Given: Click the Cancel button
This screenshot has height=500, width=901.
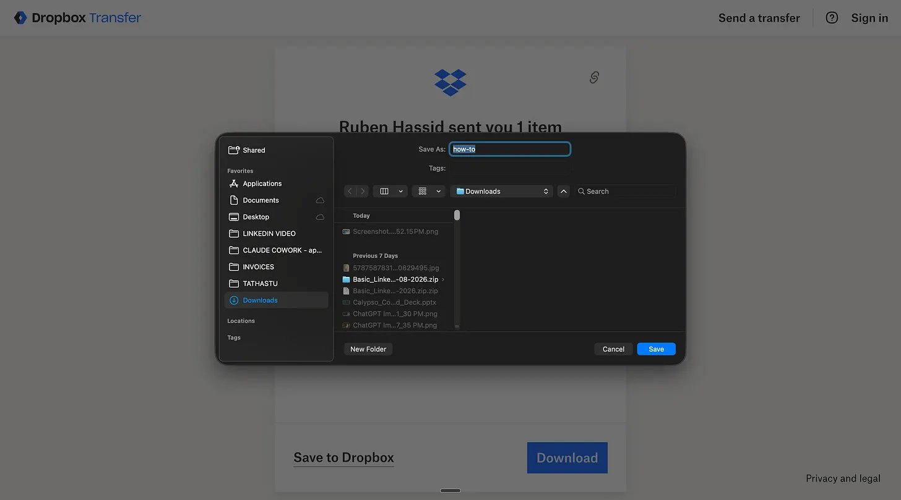Looking at the screenshot, I should [x=613, y=349].
